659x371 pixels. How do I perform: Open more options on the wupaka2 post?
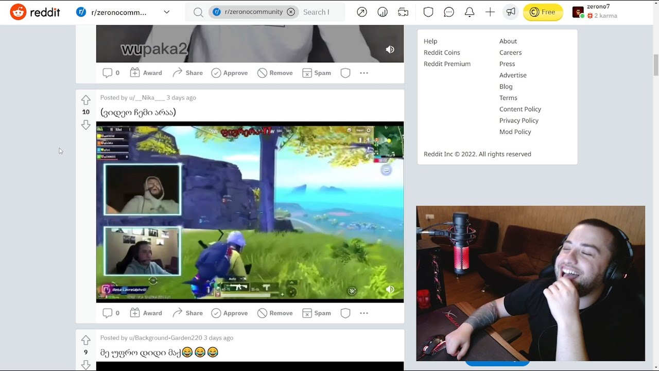point(364,73)
